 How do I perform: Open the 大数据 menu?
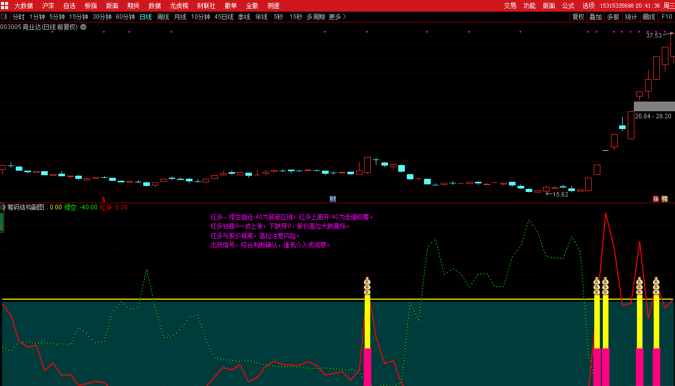pos(23,6)
